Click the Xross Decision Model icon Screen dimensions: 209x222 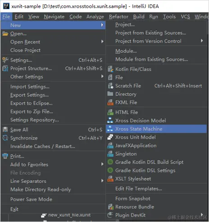[x=110, y=120]
